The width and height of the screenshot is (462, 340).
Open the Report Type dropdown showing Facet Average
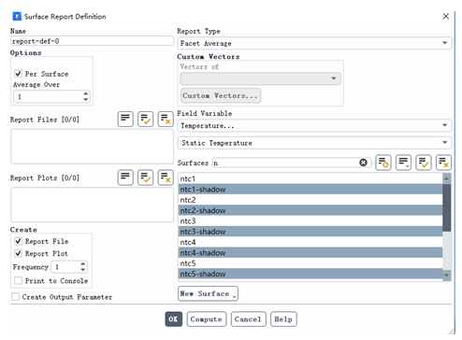(x=314, y=43)
